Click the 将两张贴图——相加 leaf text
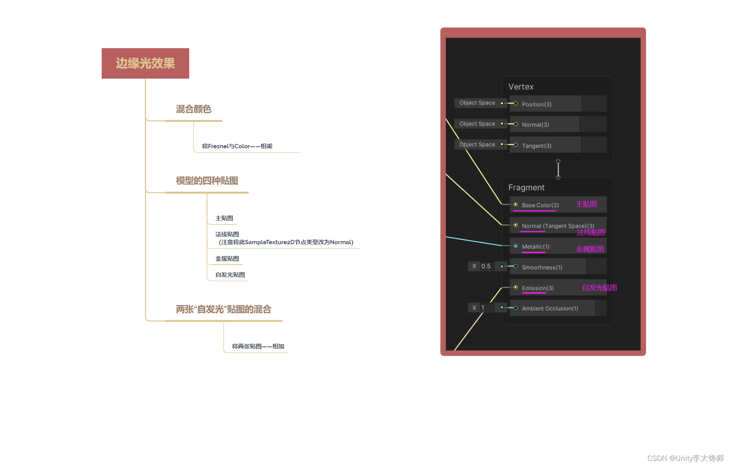 (258, 346)
